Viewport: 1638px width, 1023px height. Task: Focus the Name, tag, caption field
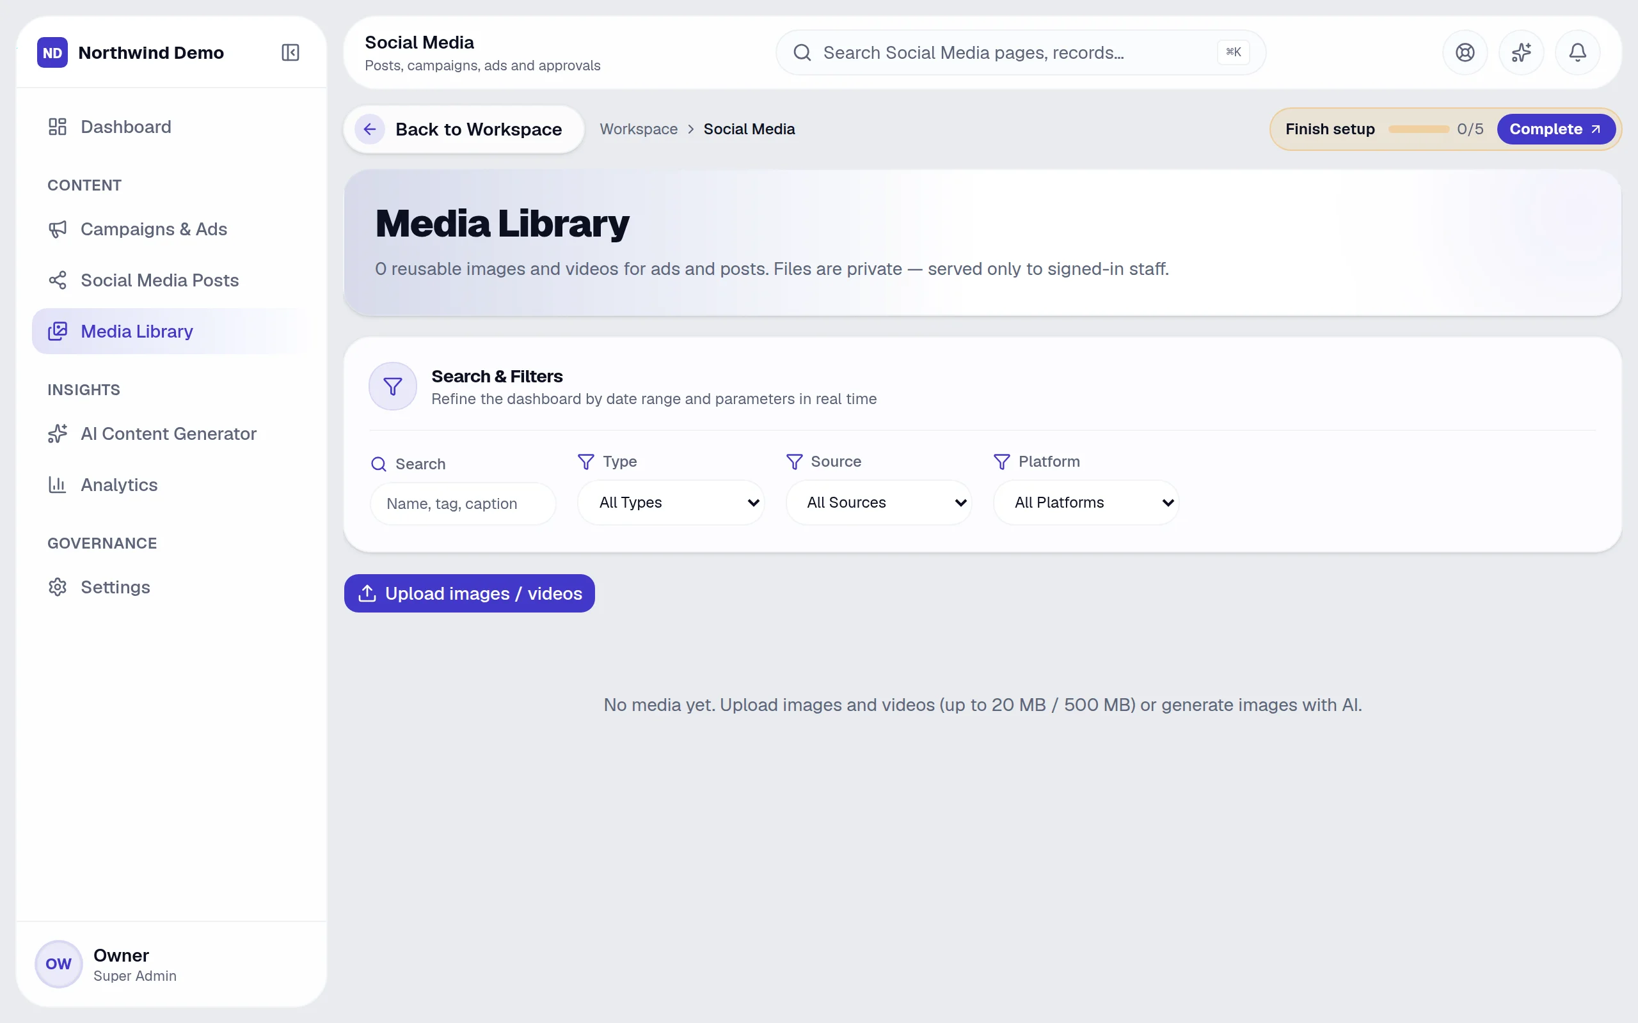464,504
